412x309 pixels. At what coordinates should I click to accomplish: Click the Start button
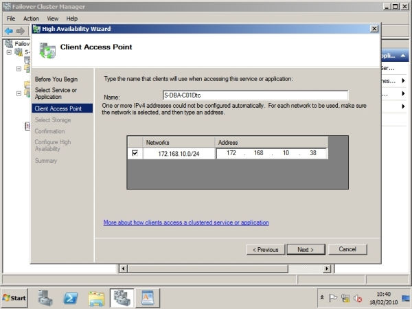click(x=14, y=298)
